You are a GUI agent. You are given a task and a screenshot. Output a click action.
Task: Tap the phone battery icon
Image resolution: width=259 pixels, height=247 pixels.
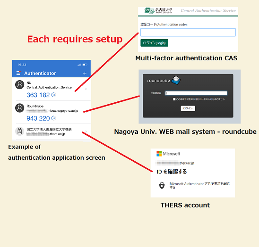click(x=85, y=65)
